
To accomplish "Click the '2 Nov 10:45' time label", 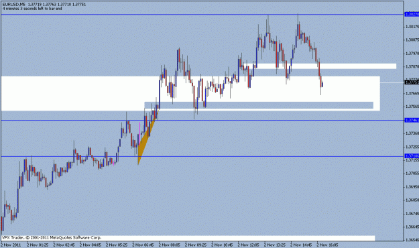I will point(223,245).
